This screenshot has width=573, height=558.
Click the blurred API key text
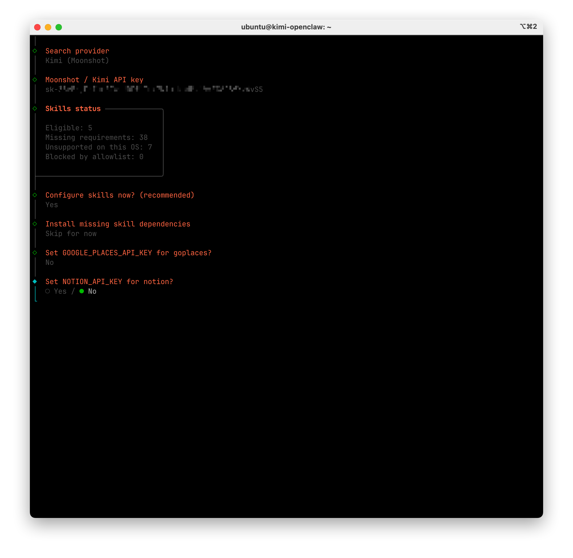154,89
